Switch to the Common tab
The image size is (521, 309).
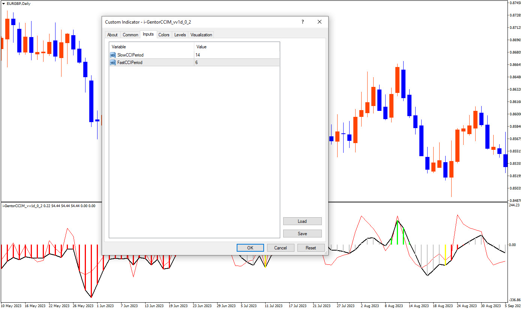coord(131,35)
